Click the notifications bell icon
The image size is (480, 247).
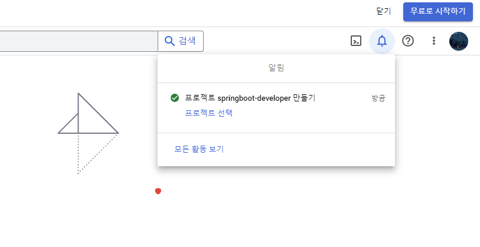tap(382, 41)
